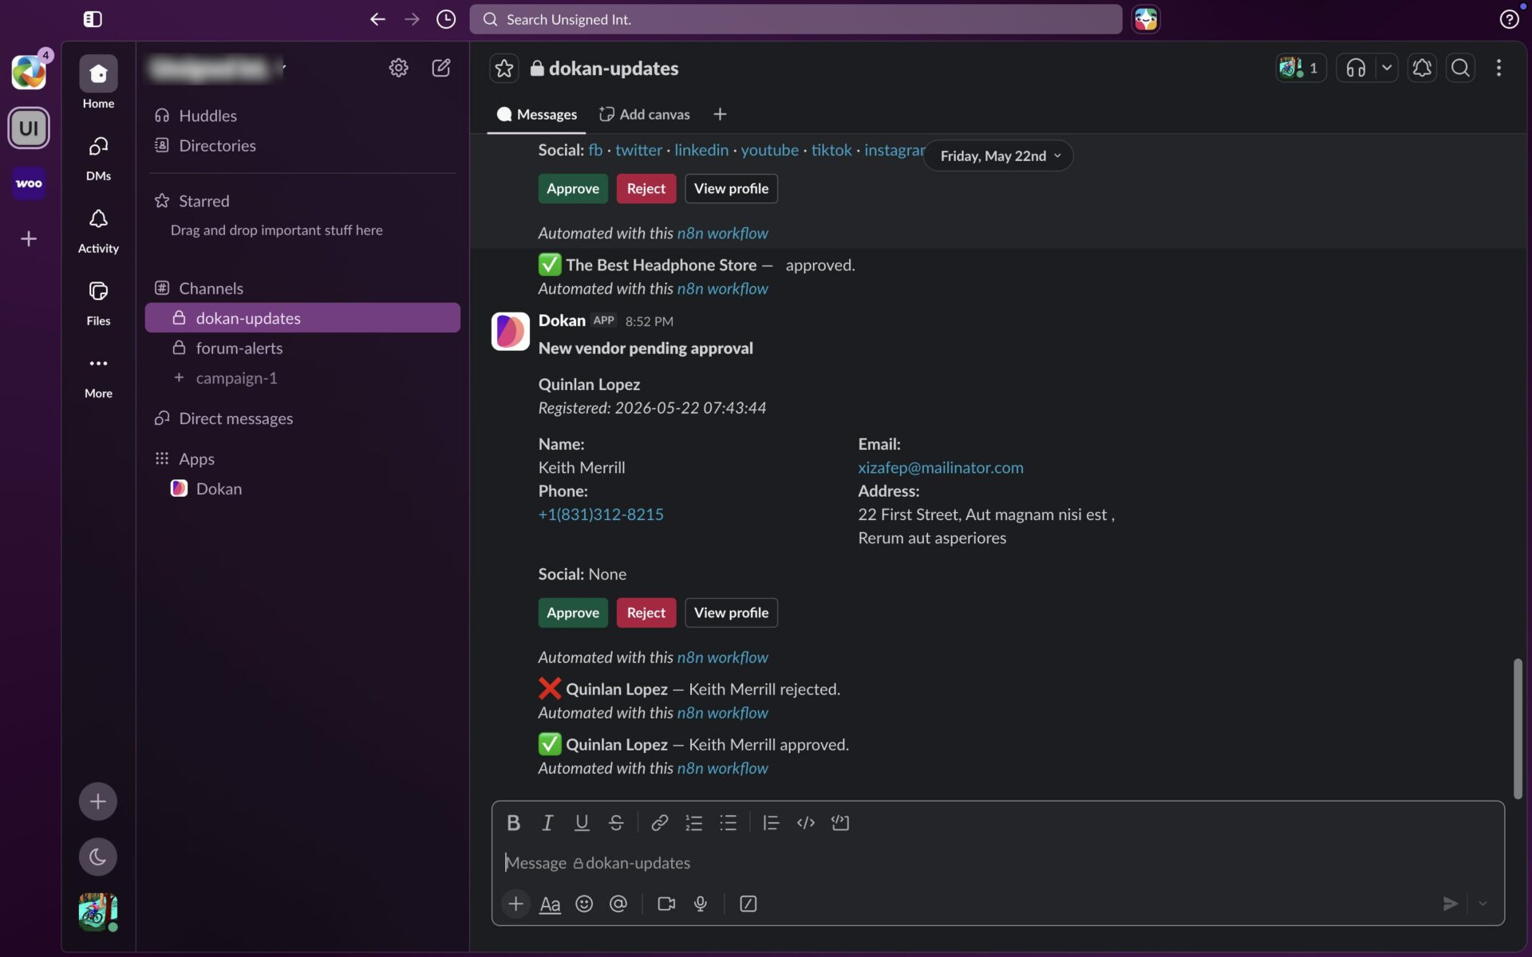This screenshot has height=957, width=1532.
Task: Toggle strikethrough formatting
Action: pyautogui.click(x=616, y=822)
